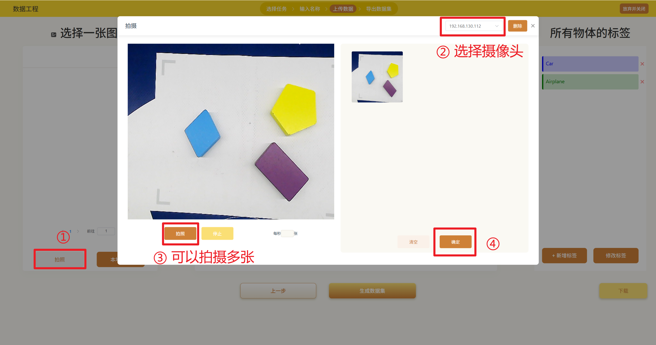Expand the camera selector chevron arrow
656x345 pixels.
(497, 26)
